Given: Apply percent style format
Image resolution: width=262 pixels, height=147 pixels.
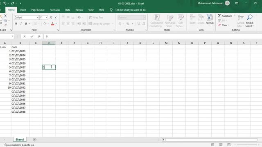Looking at the screenshot, I should [x=128, y=24].
